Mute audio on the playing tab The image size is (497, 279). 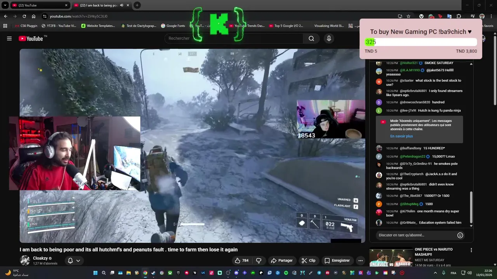pos(122,5)
